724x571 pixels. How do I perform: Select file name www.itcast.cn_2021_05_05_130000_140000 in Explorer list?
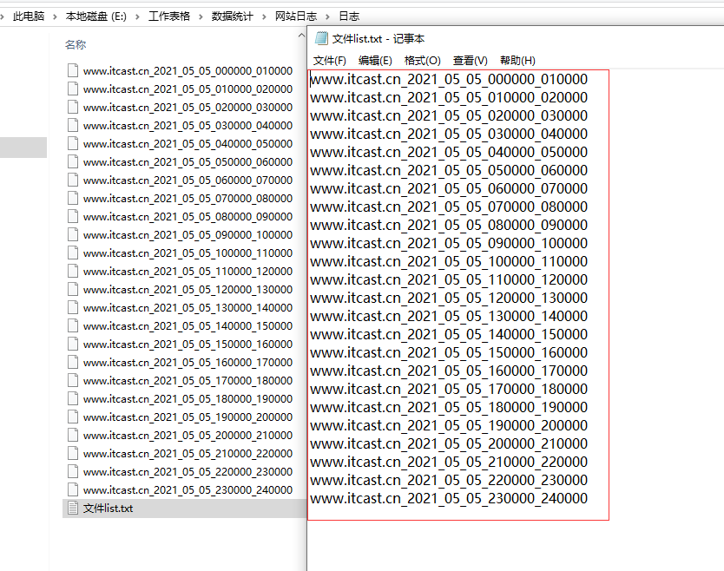pyautogui.click(x=188, y=307)
